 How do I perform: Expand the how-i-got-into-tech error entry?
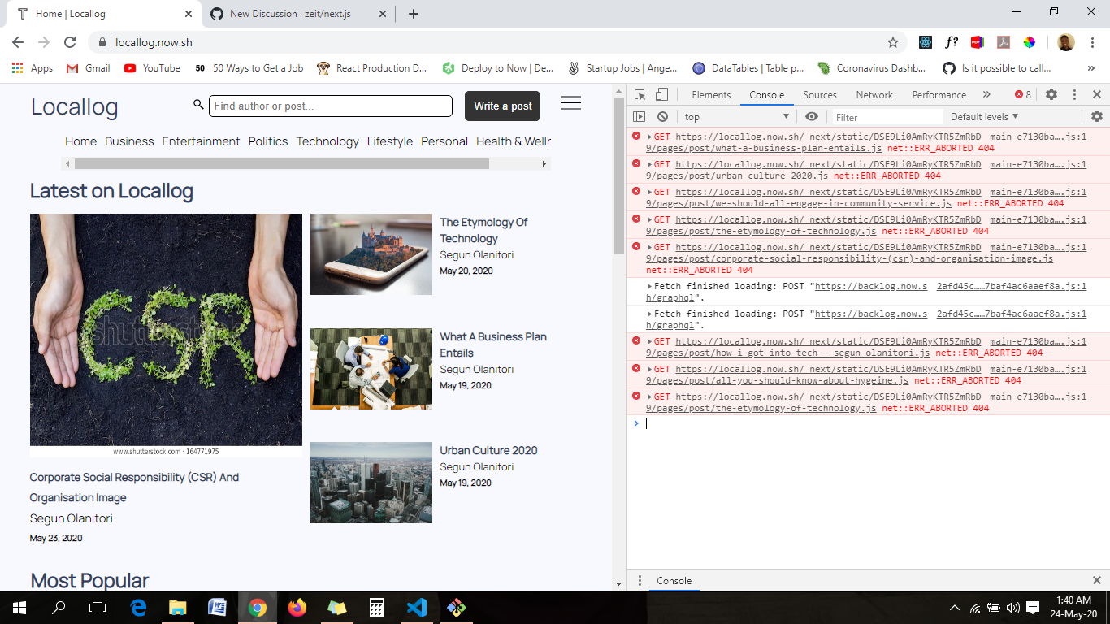click(x=649, y=342)
